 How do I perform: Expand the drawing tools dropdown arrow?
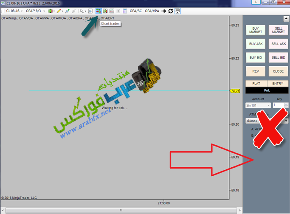62,11
